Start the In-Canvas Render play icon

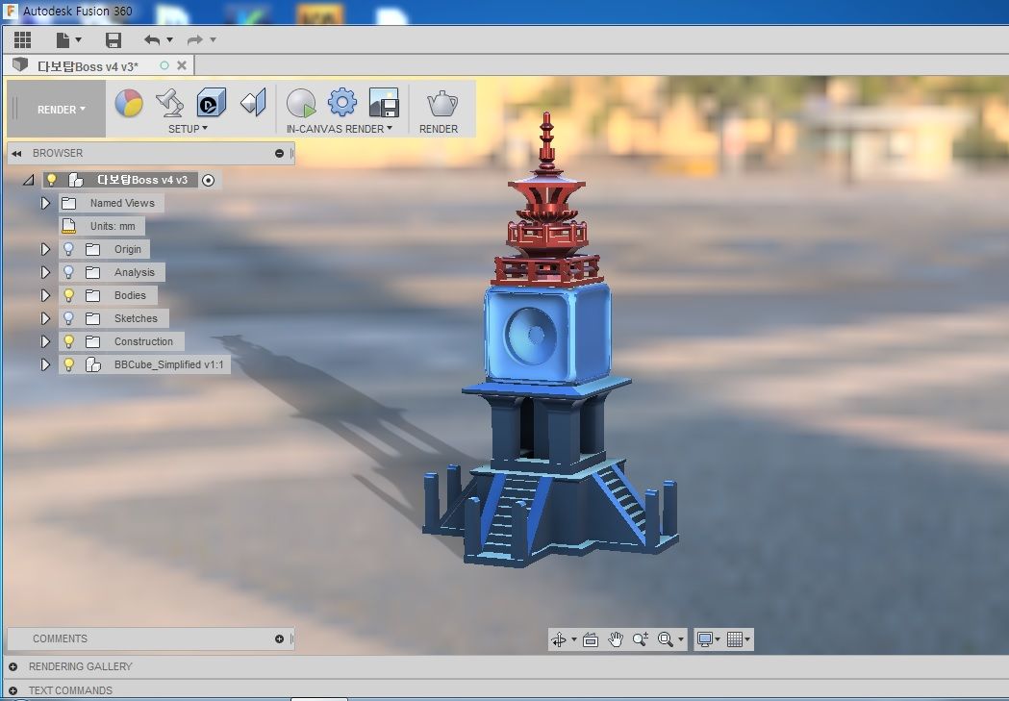[x=300, y=103]
